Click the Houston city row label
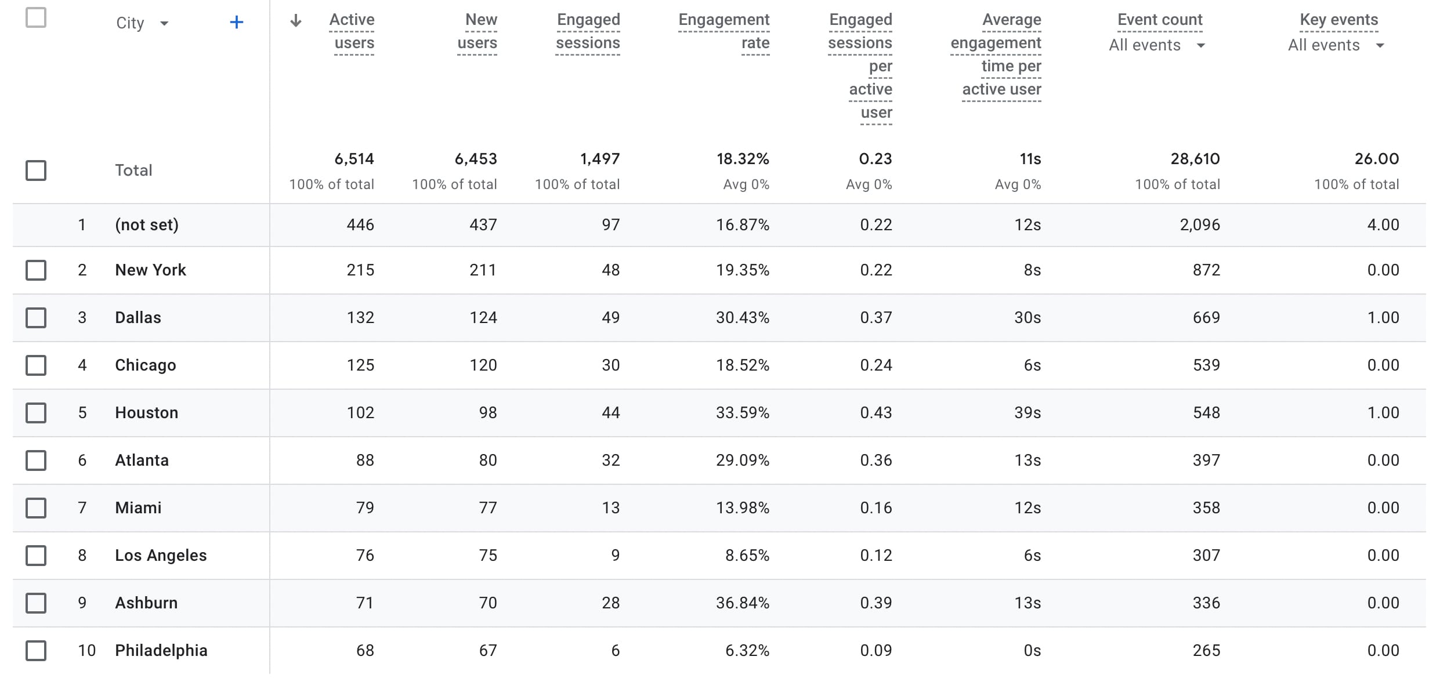Viewport: 1447px width, 689px height. pos(147,413)
